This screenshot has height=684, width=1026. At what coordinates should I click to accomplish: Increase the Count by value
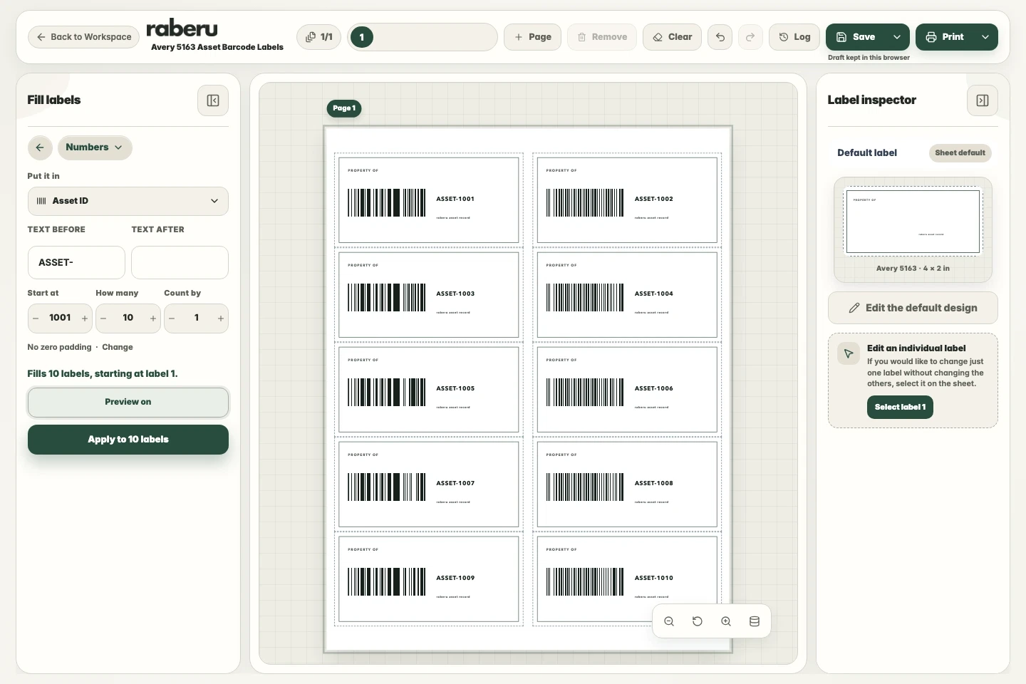[221, 318]
